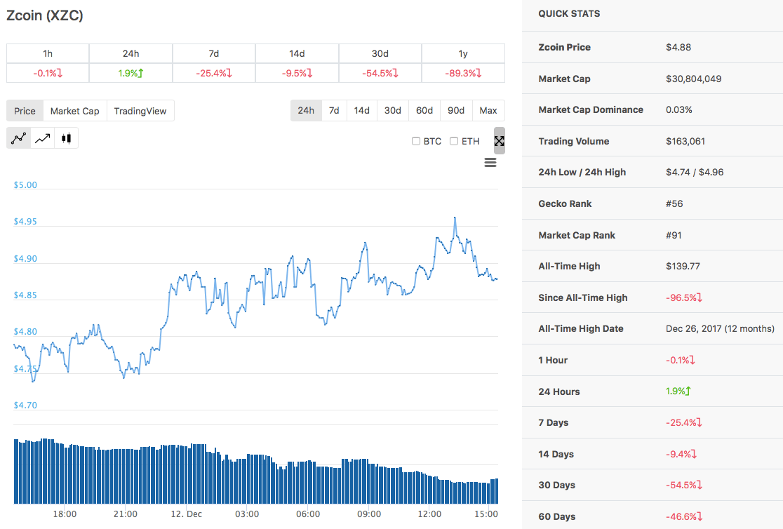The width and height of the screenshot is (783, 529).
Task: Set chart range to 60d
Action: pyautogui.click(x=424, y=110)
